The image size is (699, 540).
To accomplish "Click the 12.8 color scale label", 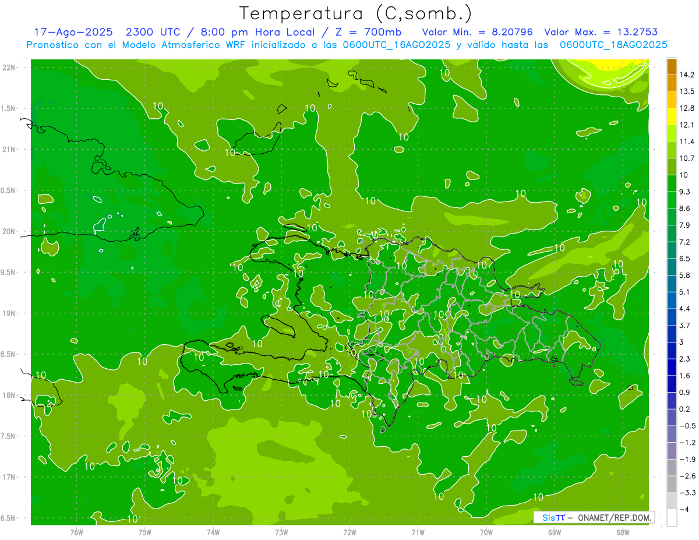I will pos(688,108).
